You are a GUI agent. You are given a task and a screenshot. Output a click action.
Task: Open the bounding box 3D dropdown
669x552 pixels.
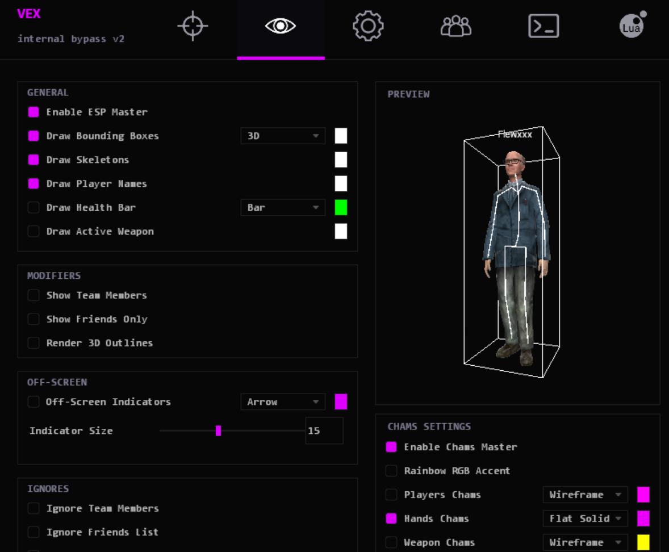[283, 136]
